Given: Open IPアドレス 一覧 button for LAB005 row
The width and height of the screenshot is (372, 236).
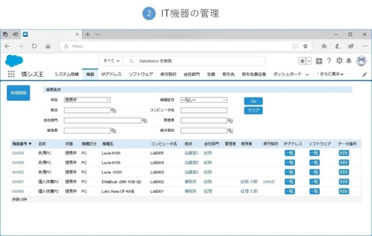Looking at the screenshot, I should (290, 153).
